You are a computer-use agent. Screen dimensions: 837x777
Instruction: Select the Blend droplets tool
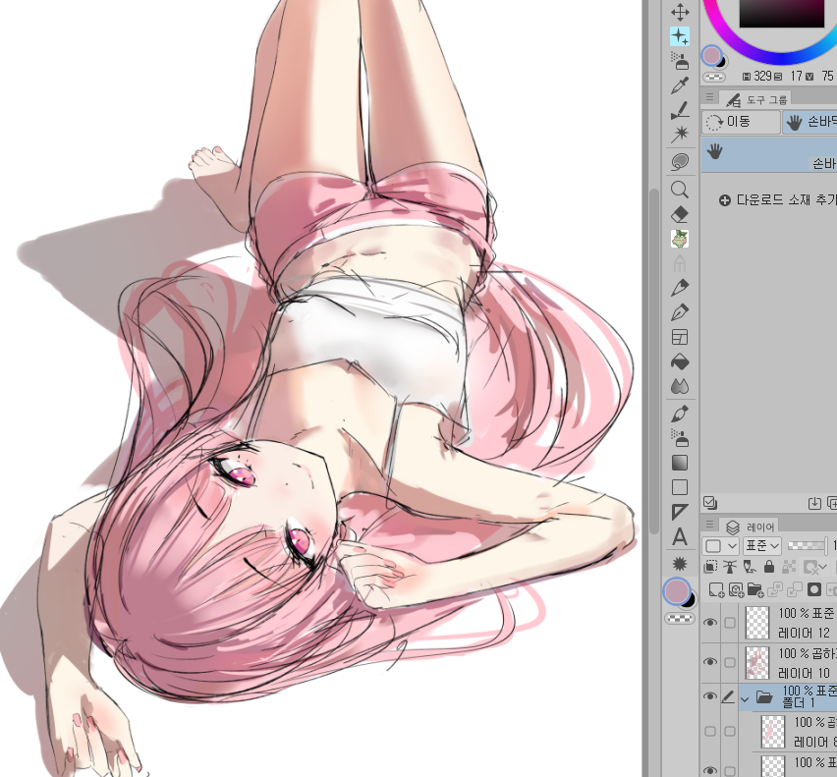680,386
